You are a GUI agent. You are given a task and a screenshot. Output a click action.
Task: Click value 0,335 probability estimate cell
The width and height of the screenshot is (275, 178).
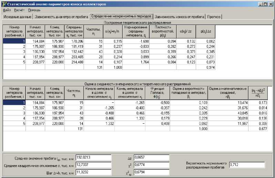click(x=189, y=113)
